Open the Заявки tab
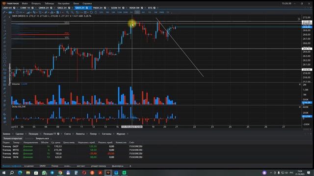This screenshot has height=176, width=314. (x=6, y=133)
